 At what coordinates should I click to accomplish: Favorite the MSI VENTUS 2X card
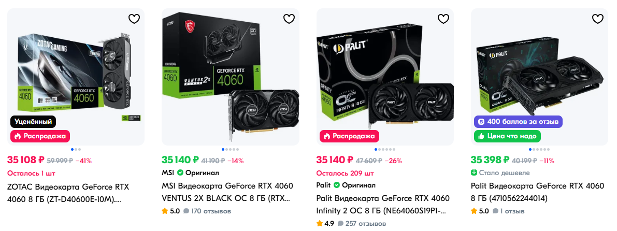click(x=289, y=19)
